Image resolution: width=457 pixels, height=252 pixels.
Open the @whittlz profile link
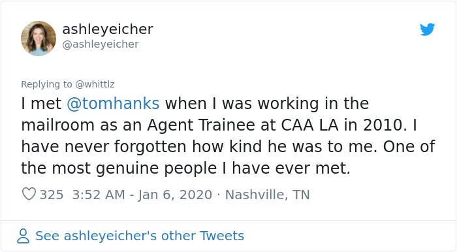point(95,84)
